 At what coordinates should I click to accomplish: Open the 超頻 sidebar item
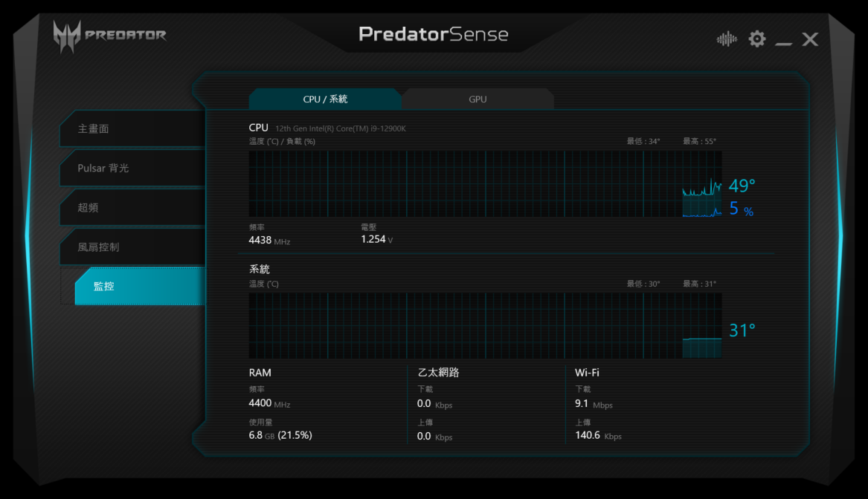[x=133, y=208]
